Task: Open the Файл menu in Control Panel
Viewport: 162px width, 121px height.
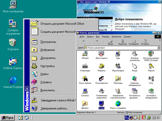Action: point(82,37)
